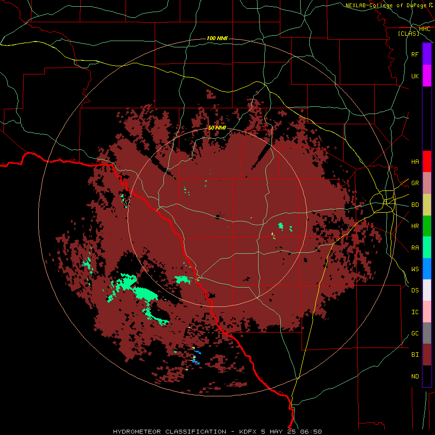
Task: Click the HA legend label
Action: pos(415,161)
